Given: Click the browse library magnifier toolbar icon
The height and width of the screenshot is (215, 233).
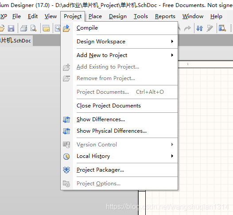Looking at the screenshot, I should click(222, 28).
